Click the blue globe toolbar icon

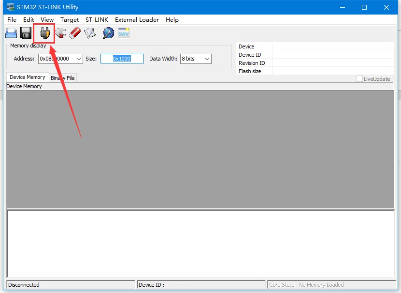108,33
